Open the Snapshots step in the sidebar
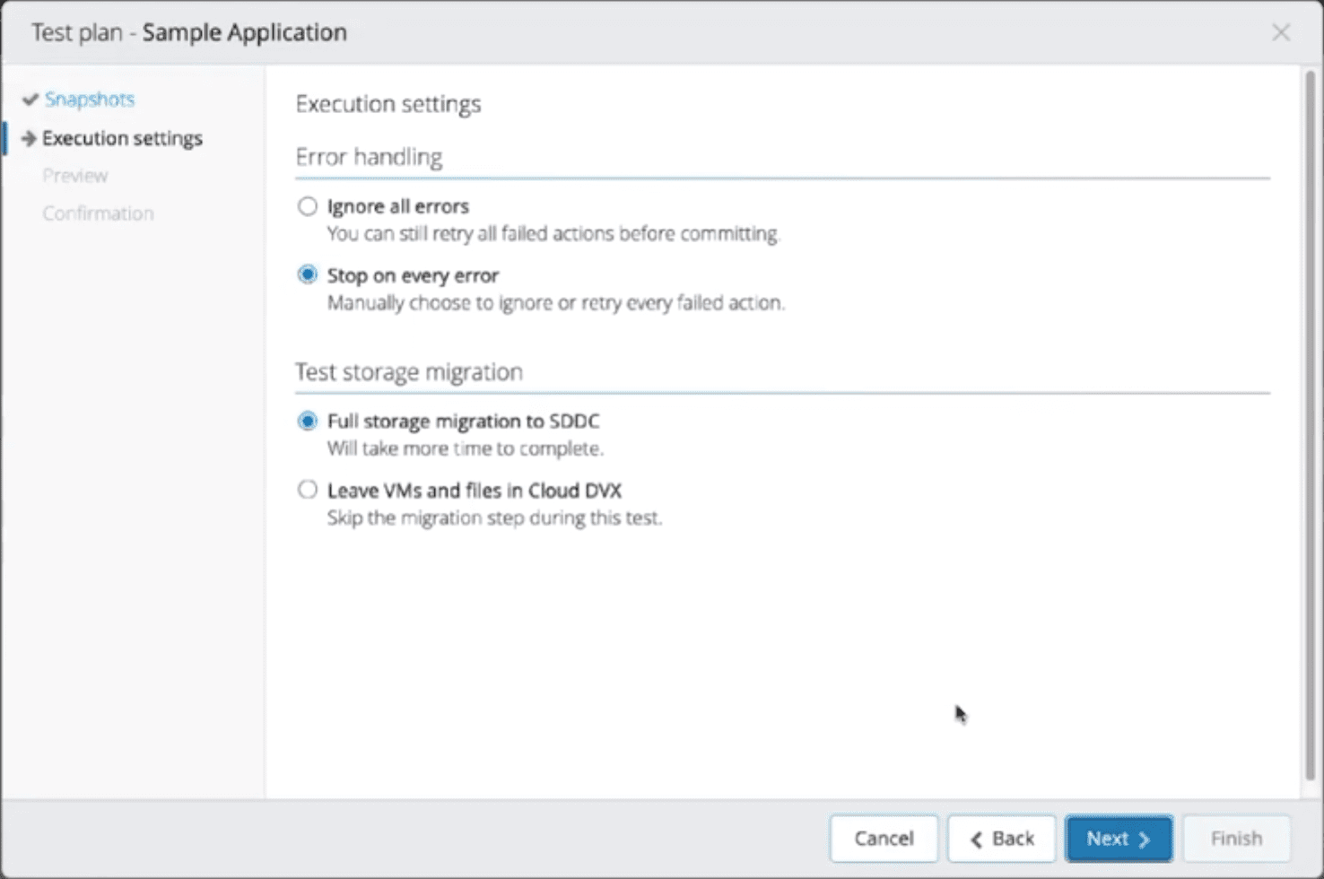Viewport: 1324px width, 879px height. [90, 100]
